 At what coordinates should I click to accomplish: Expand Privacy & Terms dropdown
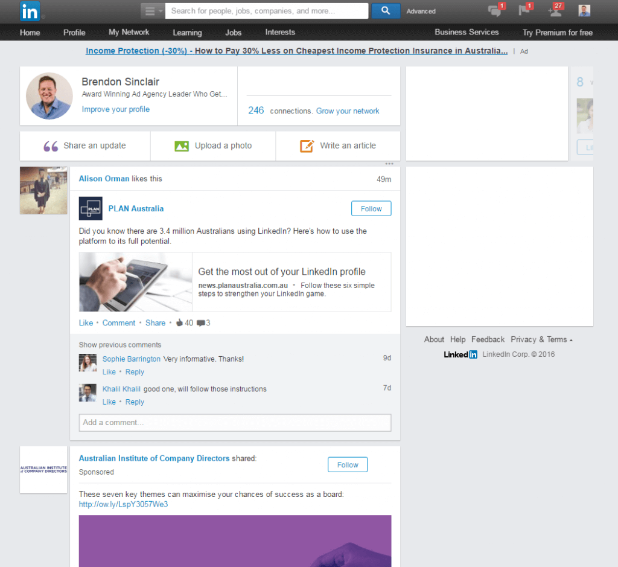click(541, 339)
